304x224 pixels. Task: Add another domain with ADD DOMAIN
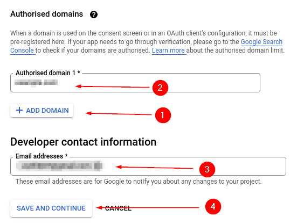(x=42, y=110)
